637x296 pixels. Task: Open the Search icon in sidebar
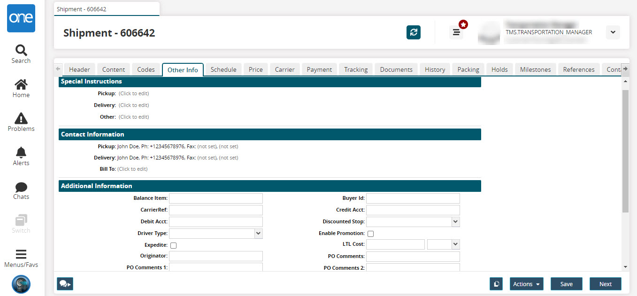point(21,51)
